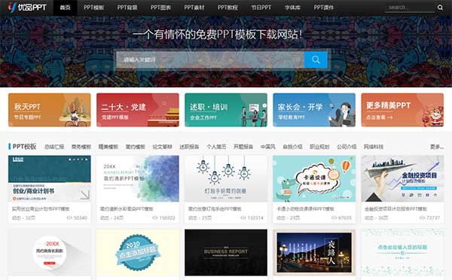Select PPT图表 in the top navigation

160,8
